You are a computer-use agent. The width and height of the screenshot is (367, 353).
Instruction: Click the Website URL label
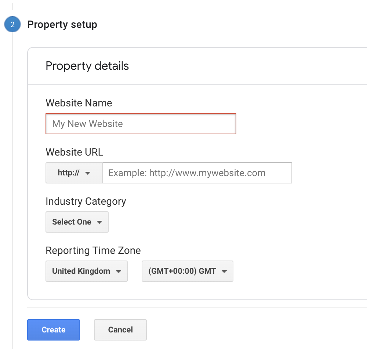coord(74,152)
